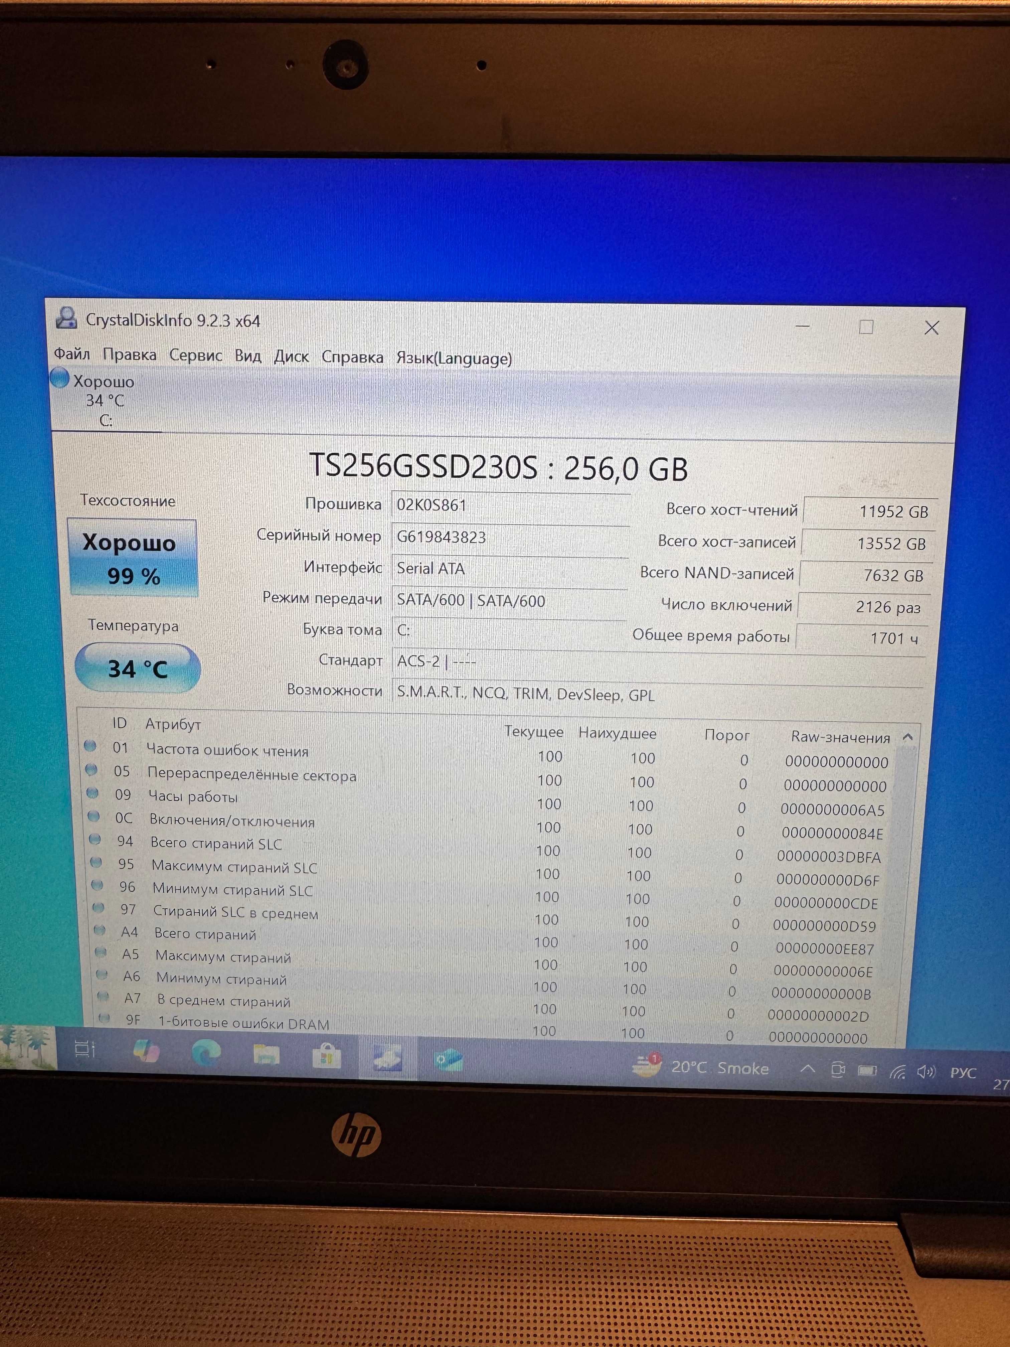The width and height of the screenshot is (1010, 1347).
Task: Click the Serial ATA interface field
Action: point(509,569)
